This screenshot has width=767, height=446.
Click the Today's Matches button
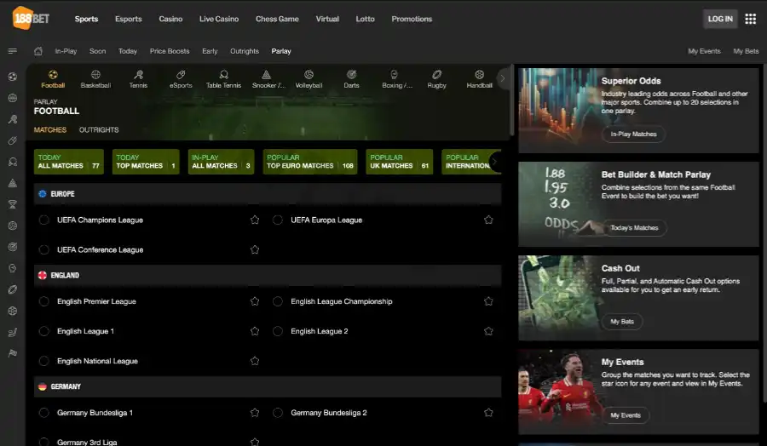[x=634, y=227]
